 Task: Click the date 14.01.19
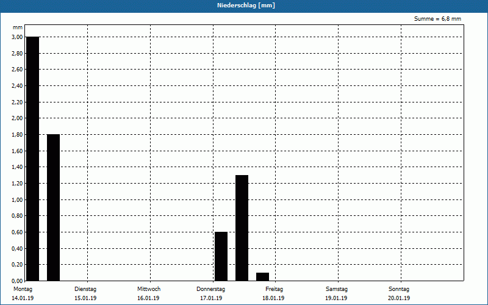pos(23,298)
